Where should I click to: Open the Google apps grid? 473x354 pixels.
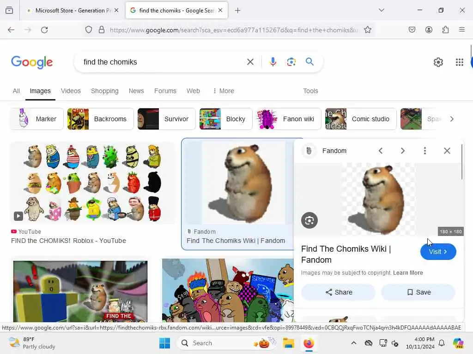click(x=459, y=62)
